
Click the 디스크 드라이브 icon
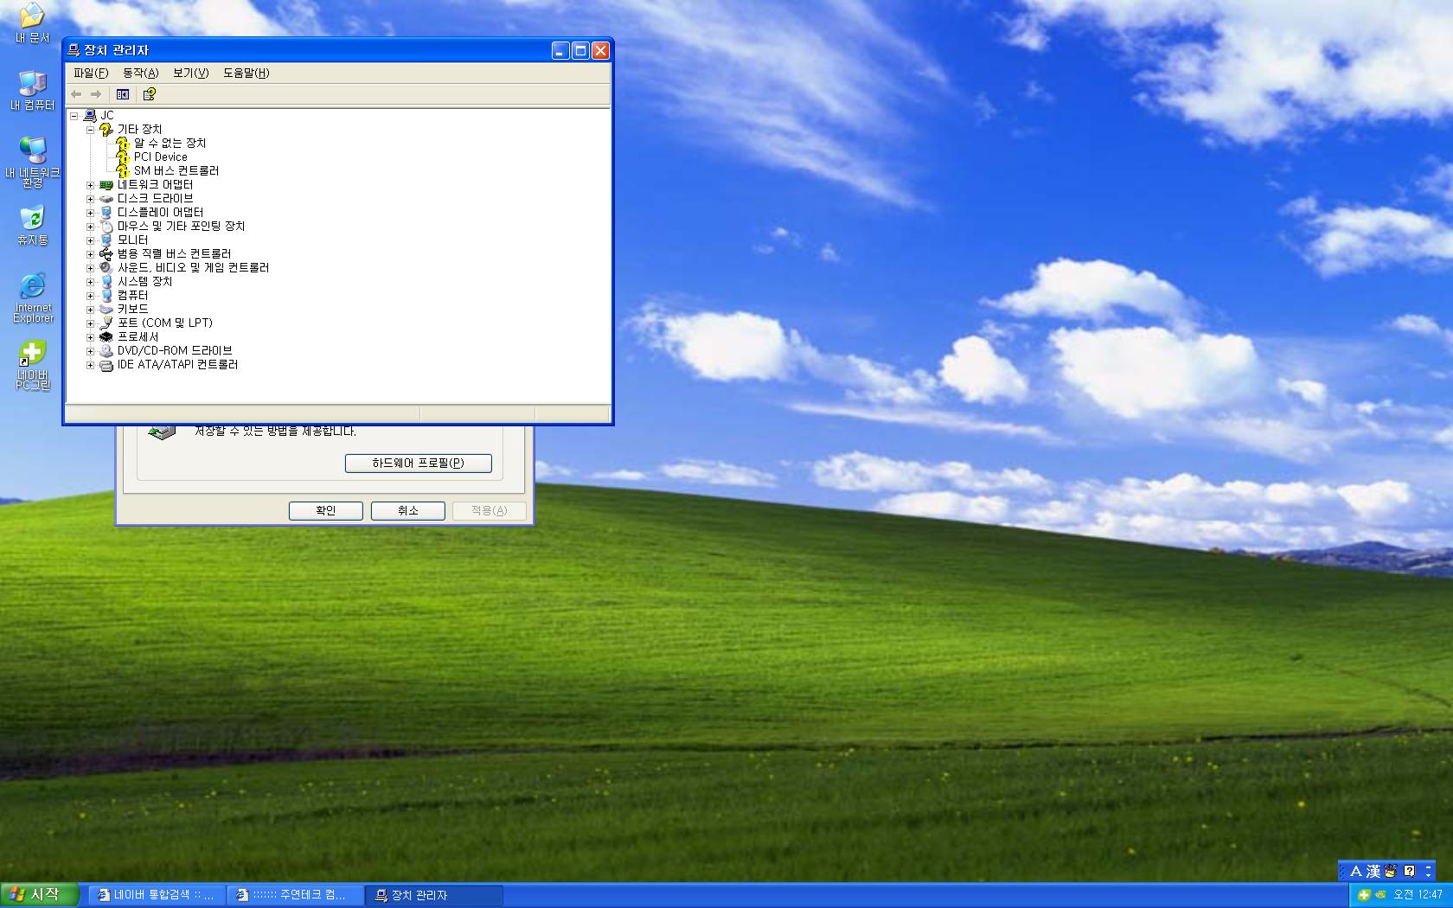(106, 199)
